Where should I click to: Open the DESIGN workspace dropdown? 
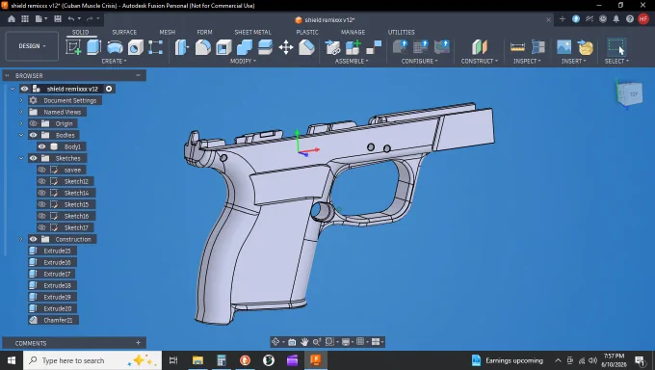[32, 46]
